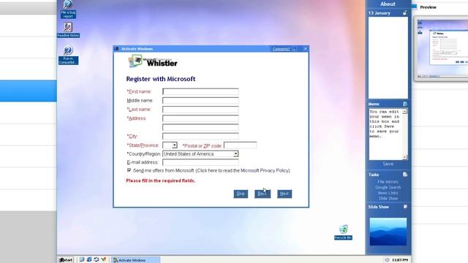Click the Comments? link in title bar
This screenshot has height=263, width=468.
coord(281,49)
